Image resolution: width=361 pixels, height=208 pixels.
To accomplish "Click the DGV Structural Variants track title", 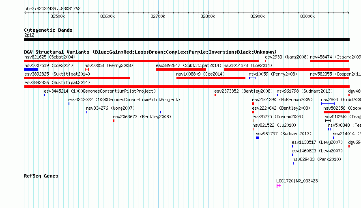I will tap(150, 52).
